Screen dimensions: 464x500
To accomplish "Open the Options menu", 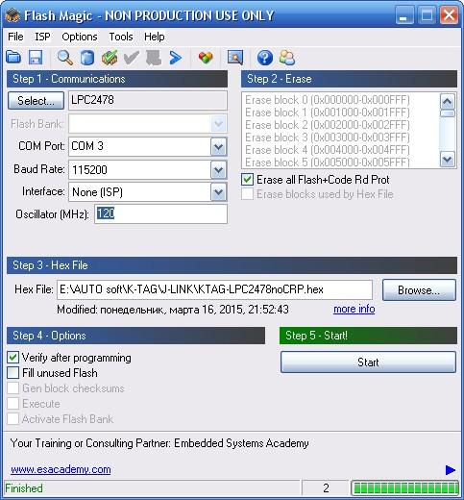I will coord(80,37).
